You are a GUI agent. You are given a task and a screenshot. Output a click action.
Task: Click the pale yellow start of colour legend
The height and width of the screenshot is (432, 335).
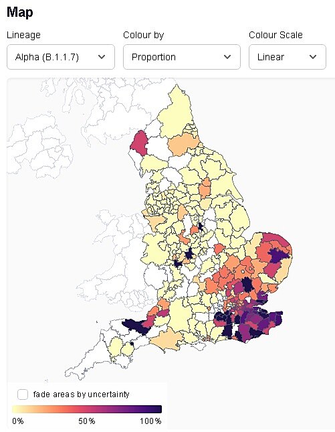pos(17,409)
